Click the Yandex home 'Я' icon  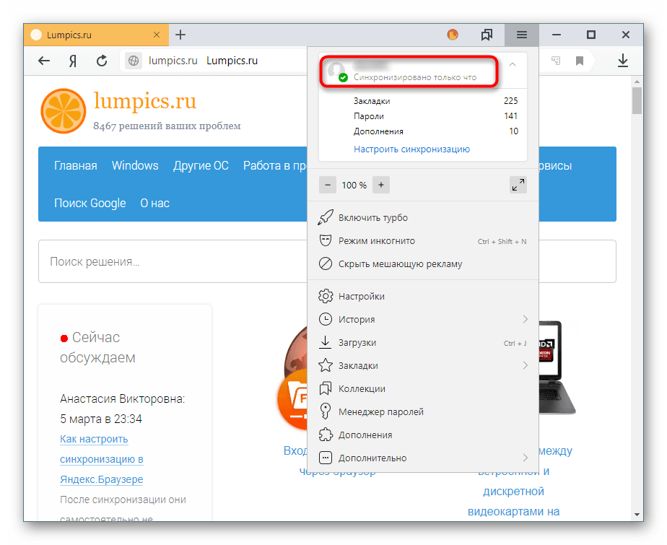pos(73,61)
